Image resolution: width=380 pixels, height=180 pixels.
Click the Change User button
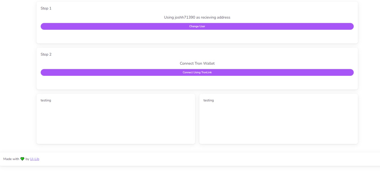click(197, 26)
